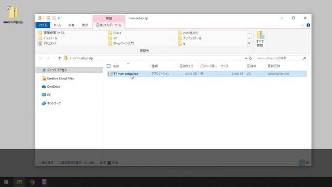Click the new folder icon in title bar

(x=54, y=18)
